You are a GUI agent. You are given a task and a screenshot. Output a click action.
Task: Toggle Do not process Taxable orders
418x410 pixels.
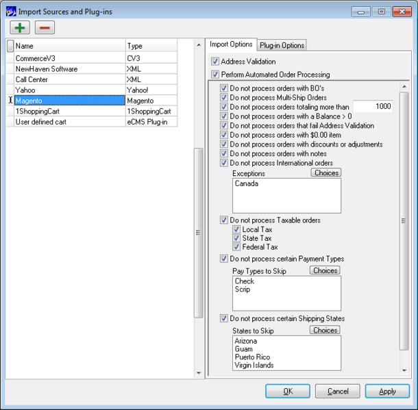click(223, 220)
